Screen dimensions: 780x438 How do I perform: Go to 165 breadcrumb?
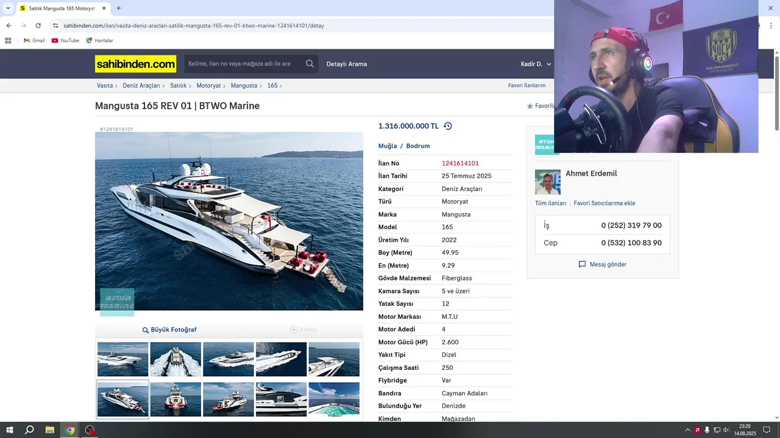[x=272, y=86]
